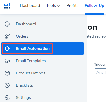Click the Blacklists prohibited icon

point(7,85)
